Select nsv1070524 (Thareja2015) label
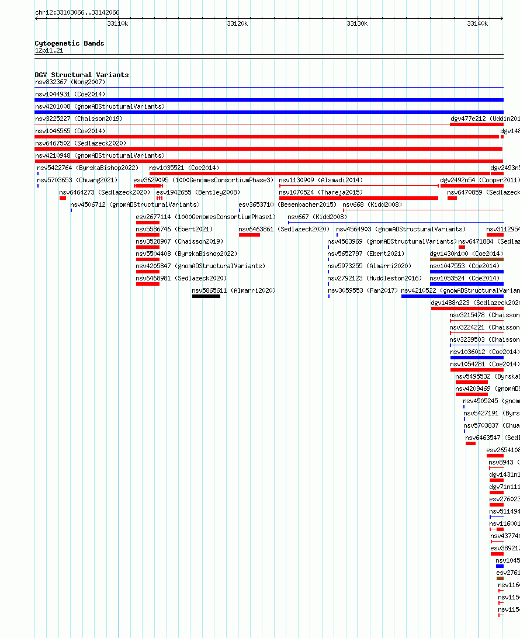This screenshot has width=520, height=638. (x=321, y=192)
